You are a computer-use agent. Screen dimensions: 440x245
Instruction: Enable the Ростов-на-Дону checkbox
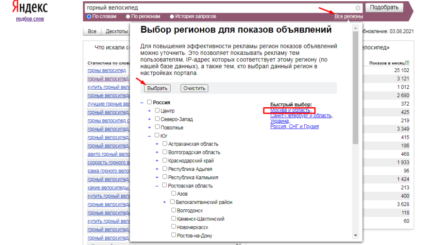pyautogui.click(x=174, y=235)
